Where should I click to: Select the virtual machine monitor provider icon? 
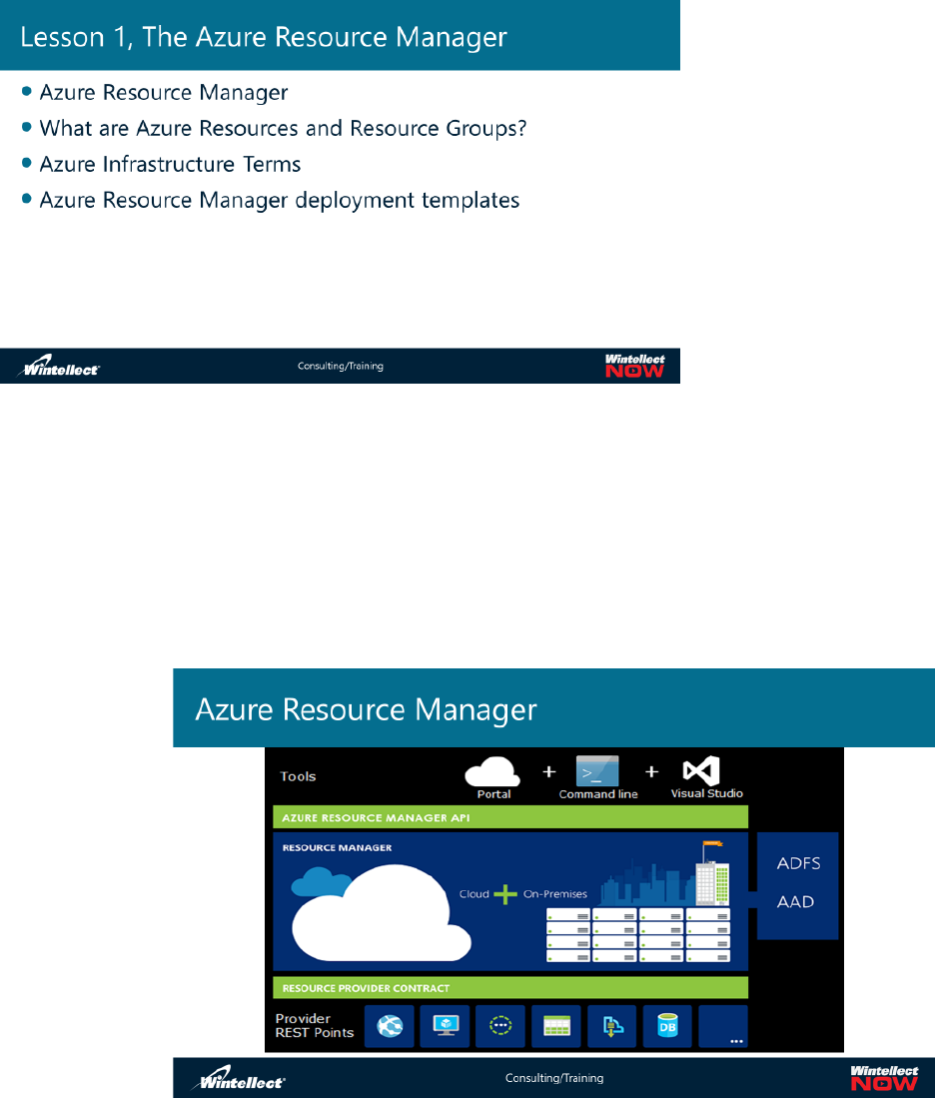tap(446, 1026)
